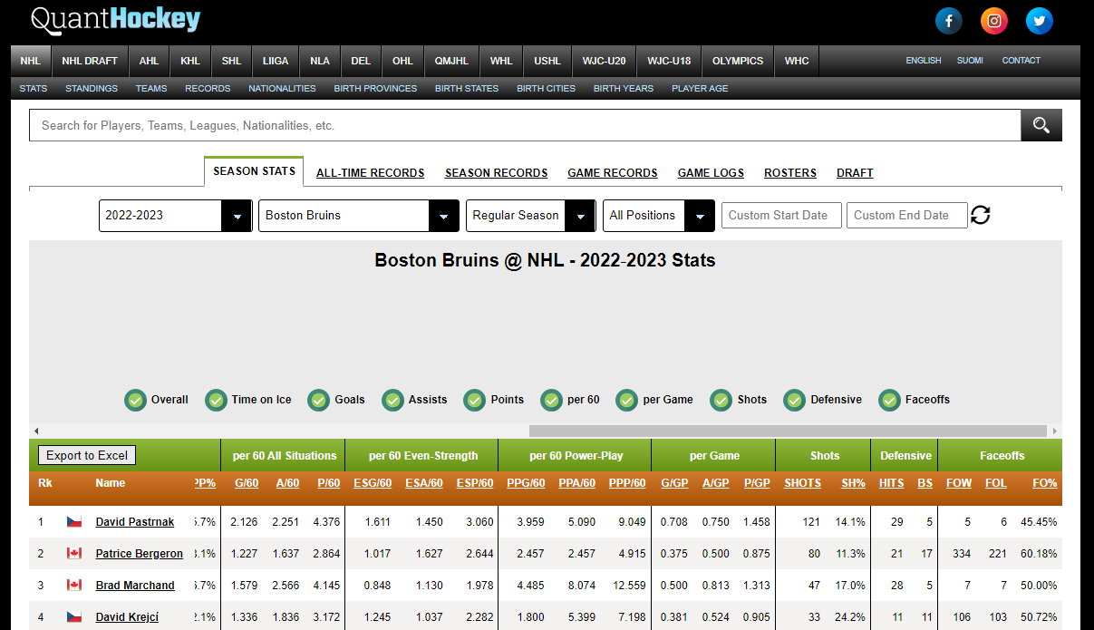Viewport: 1094px width, 630px height.
Task: Open the AHL league menu
Action: coord(149,61)
